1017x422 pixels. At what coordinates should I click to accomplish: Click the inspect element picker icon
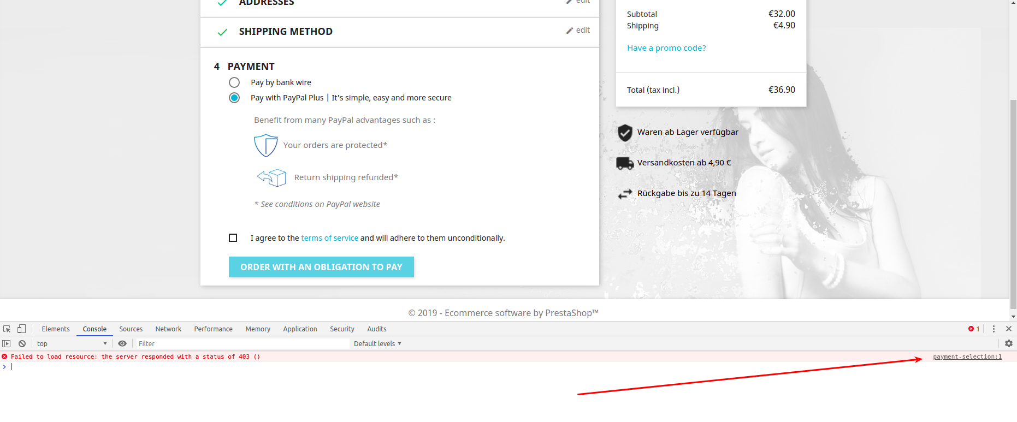tap(7, 329)
